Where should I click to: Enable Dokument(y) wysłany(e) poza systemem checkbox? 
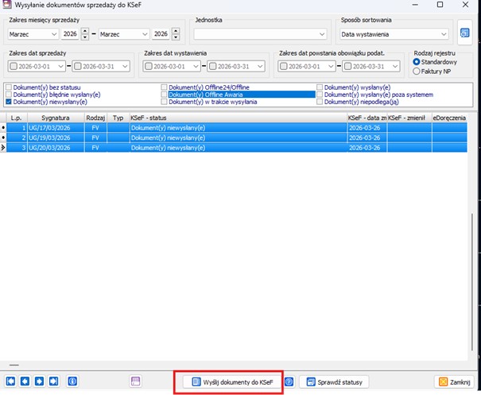coord(320,94)
